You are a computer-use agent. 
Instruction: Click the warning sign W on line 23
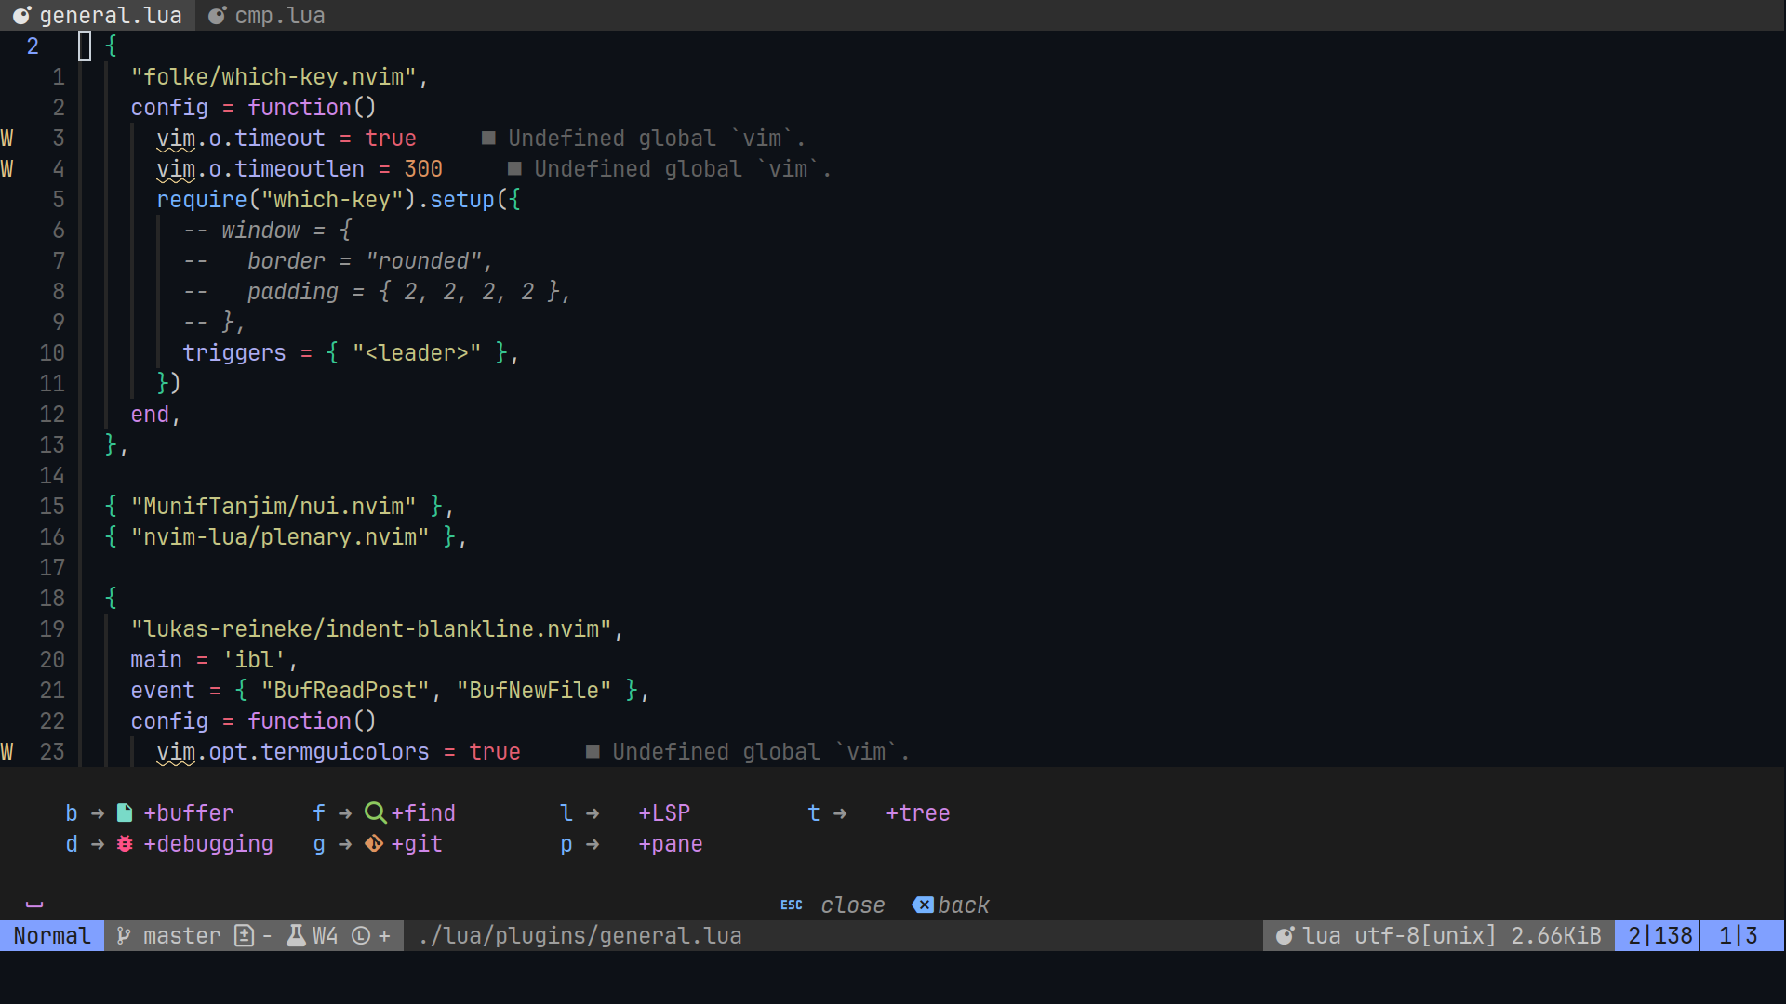click(x=7, y=752)
